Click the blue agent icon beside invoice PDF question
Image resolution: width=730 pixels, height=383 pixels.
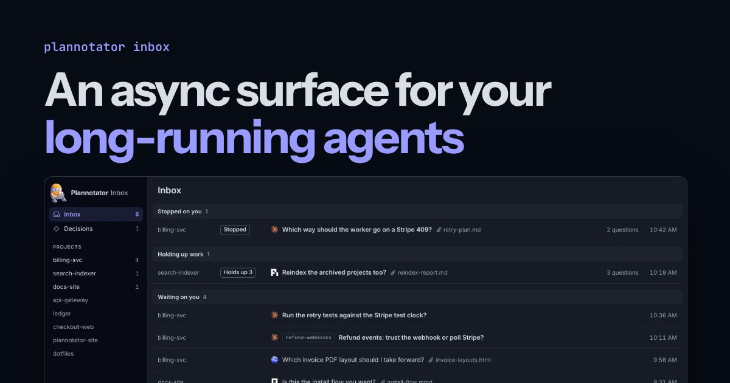pos(274,360)
